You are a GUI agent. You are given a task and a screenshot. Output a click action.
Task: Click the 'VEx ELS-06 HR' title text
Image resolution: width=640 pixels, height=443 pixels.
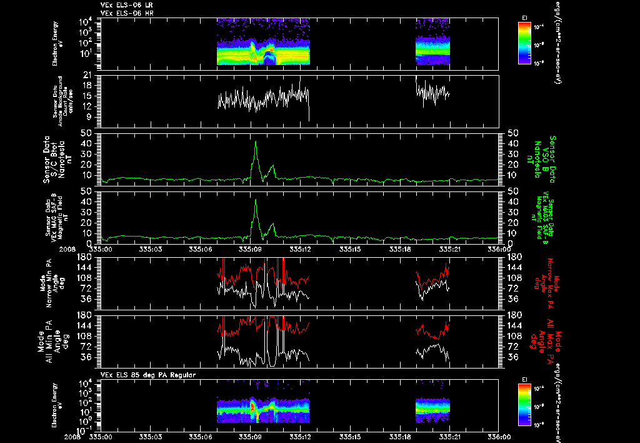127,13
